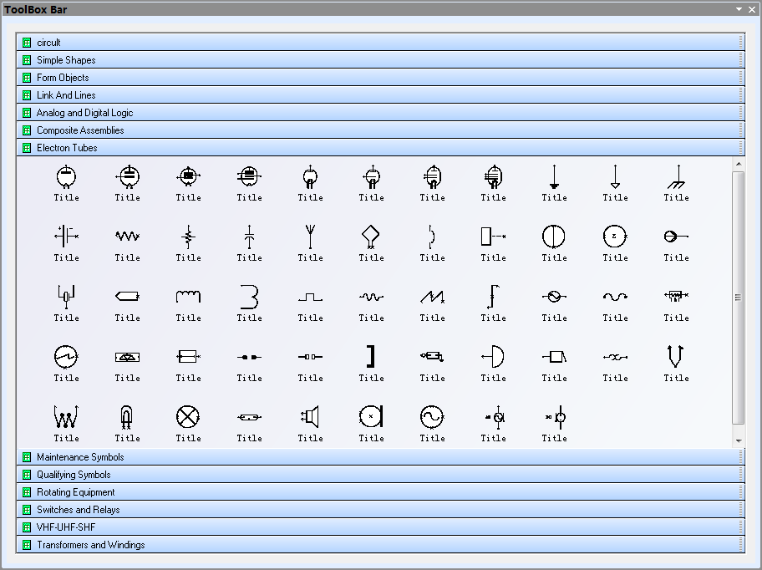
Task: Select the antenna symbol
Action: coord(310,237)
